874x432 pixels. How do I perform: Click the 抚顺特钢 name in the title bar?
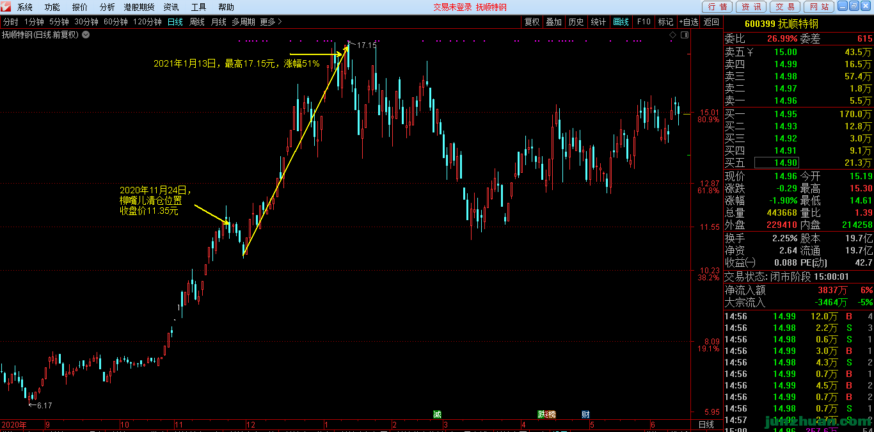click(491, 7)
